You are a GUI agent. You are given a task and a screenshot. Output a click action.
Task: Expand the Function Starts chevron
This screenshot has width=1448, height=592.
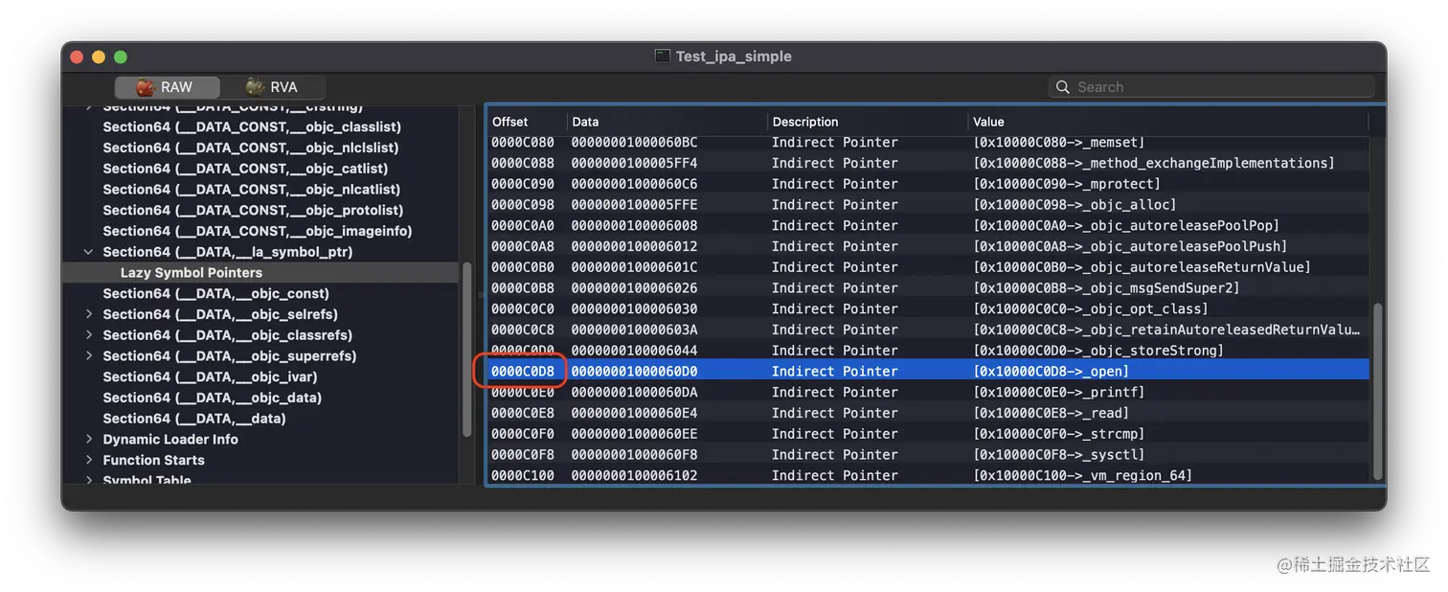(x=89, y=461)
